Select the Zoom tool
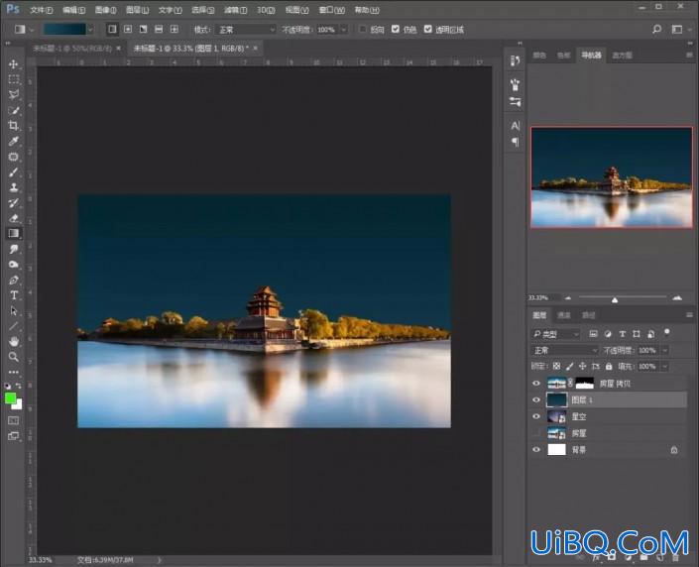 click(13, 357)
